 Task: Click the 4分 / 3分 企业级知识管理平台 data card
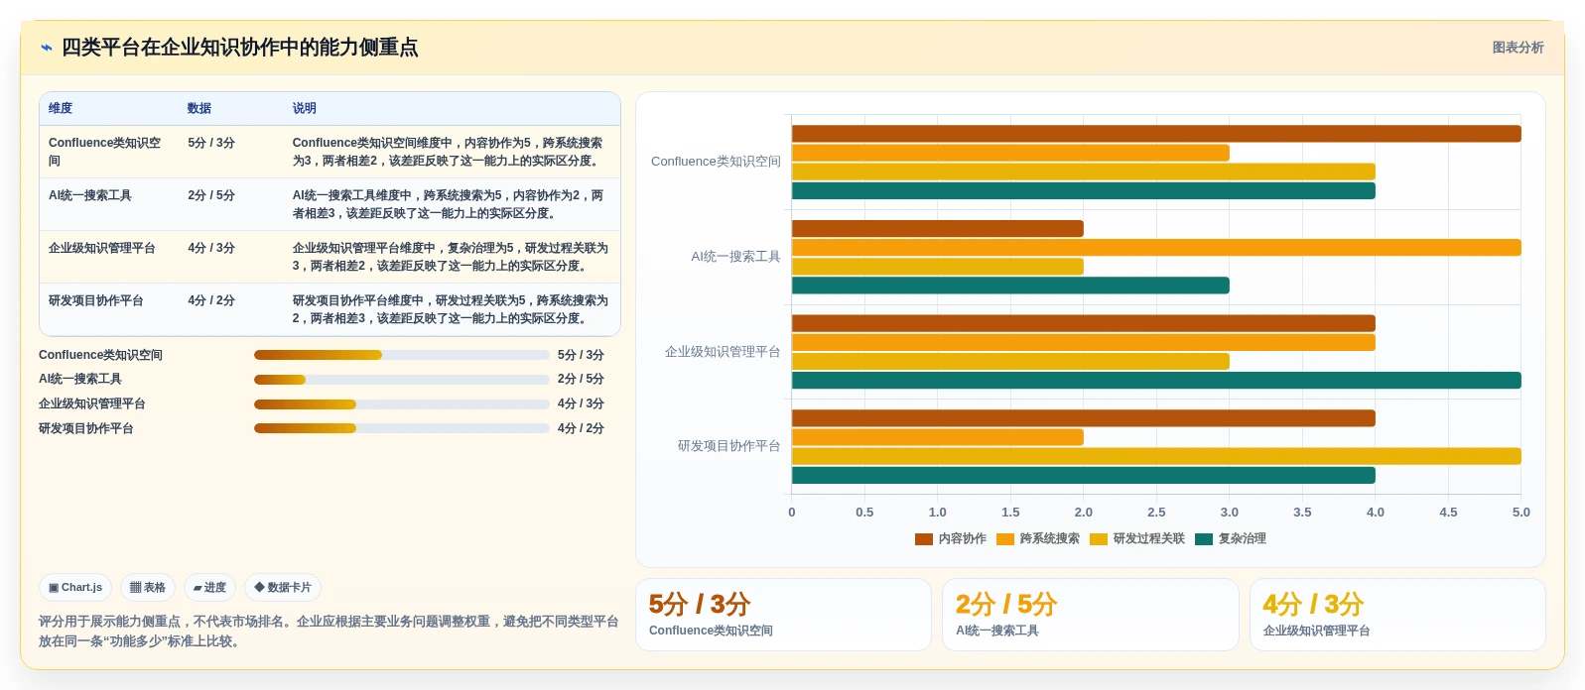[x=1397, y=615]
